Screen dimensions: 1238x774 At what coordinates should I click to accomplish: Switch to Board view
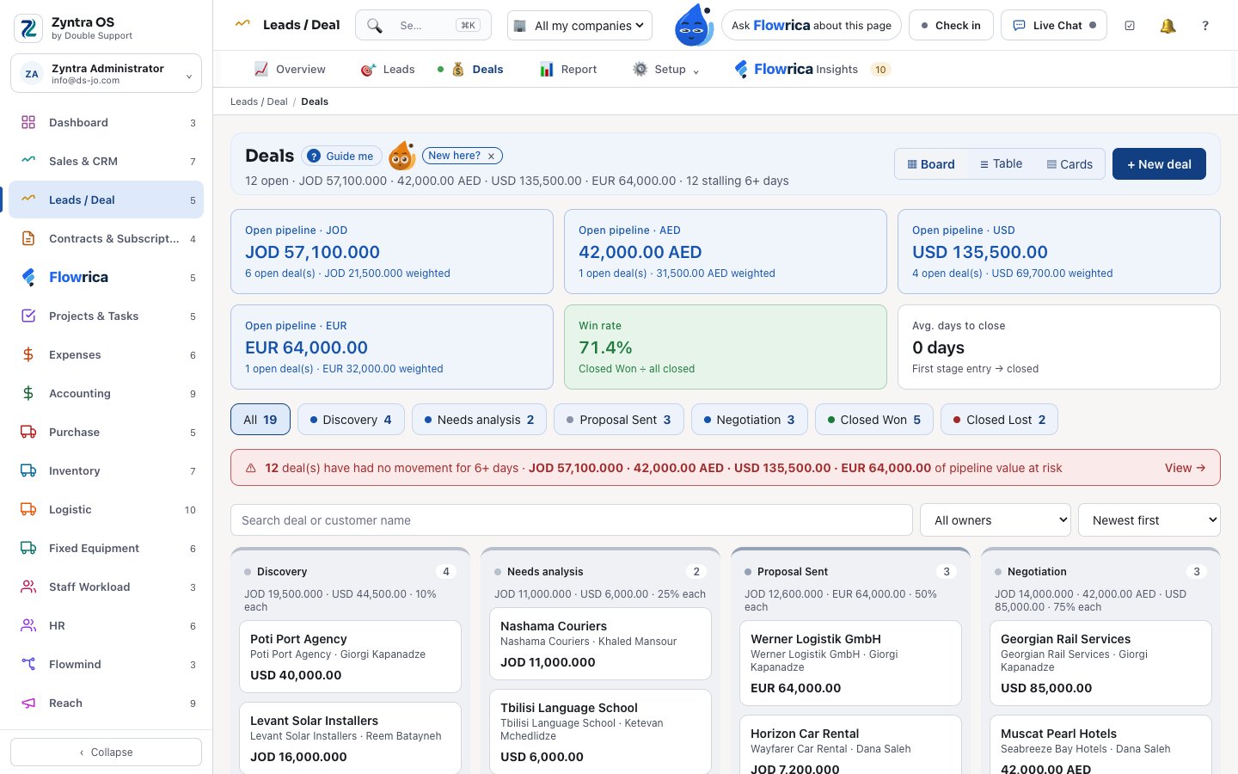(931, 164)
